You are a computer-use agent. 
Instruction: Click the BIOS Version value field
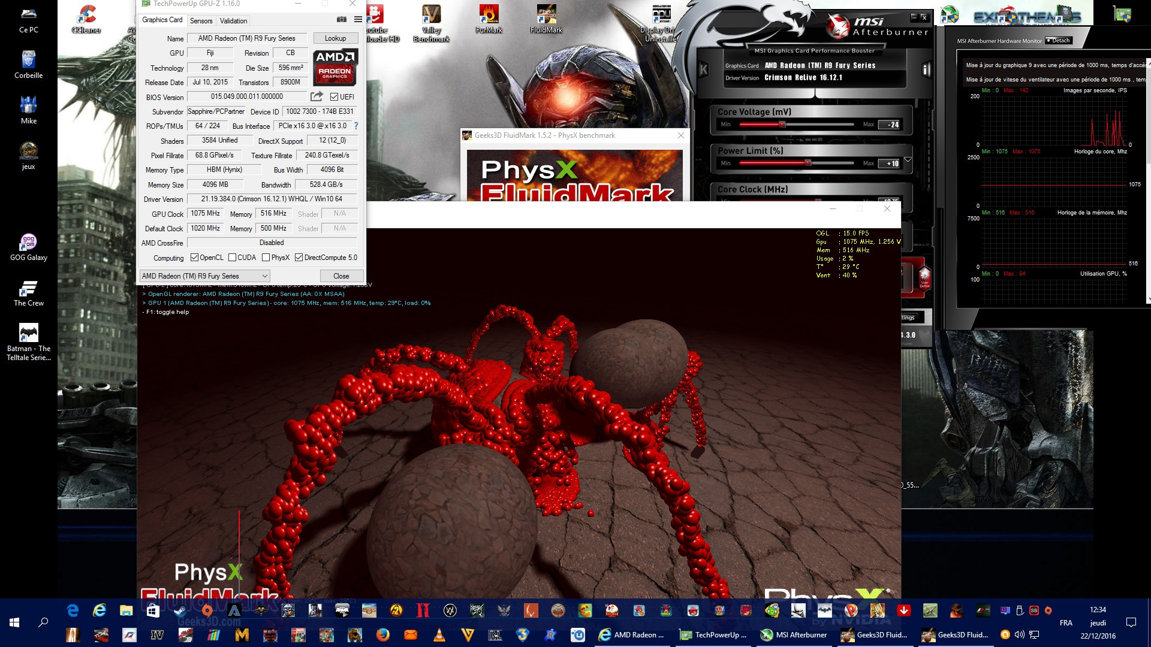point(247,96)
